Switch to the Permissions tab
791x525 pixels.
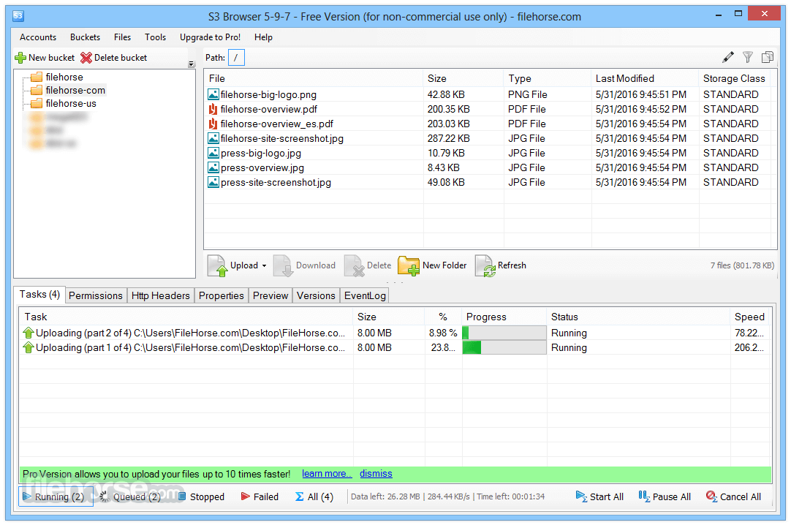[x=95, y=295]
